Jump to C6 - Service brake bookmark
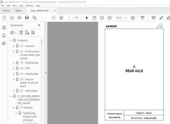Viewport: 170px width, 124px height. click(29, 83)
